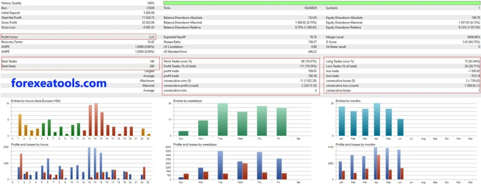Image resolution: width=481 pixels, height=189 pixels.
Task: Select the 'Recovery Factor' label
Action: tap(11, 42)
